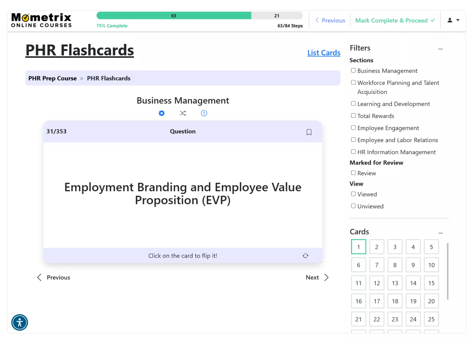473x344 pixels.
Task: Open the accessibility menu icon
Action: point(20,322)
